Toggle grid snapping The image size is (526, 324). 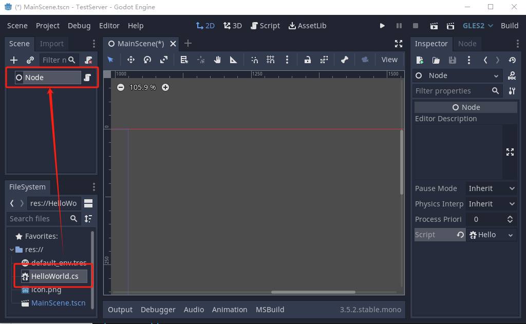tap(270, 60)
